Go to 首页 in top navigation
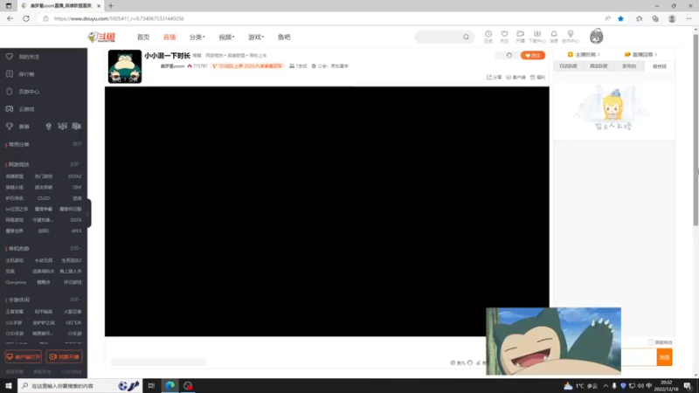 pos(143,37)
